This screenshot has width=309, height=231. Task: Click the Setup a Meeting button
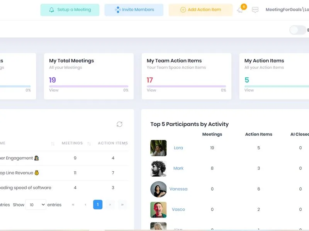(x=70, y=10)
